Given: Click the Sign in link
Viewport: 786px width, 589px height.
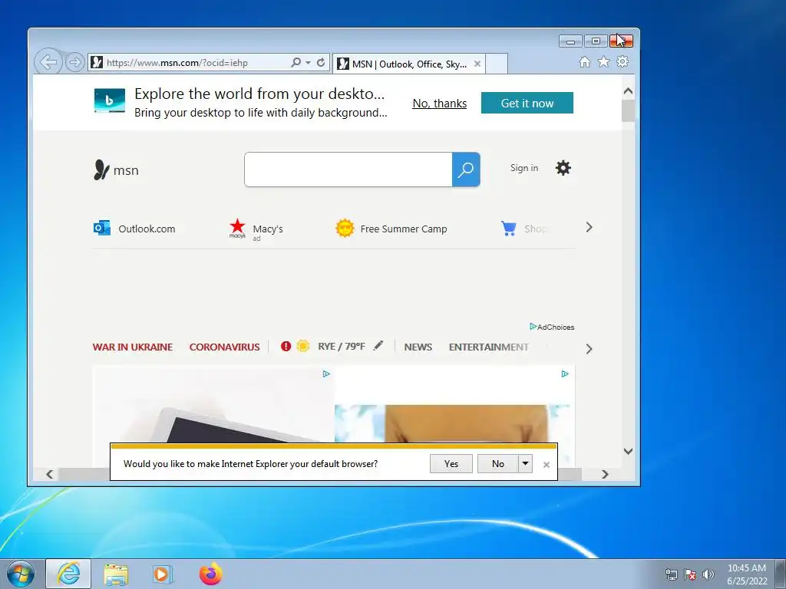Looking at the screenshot, I should [524, 168].
